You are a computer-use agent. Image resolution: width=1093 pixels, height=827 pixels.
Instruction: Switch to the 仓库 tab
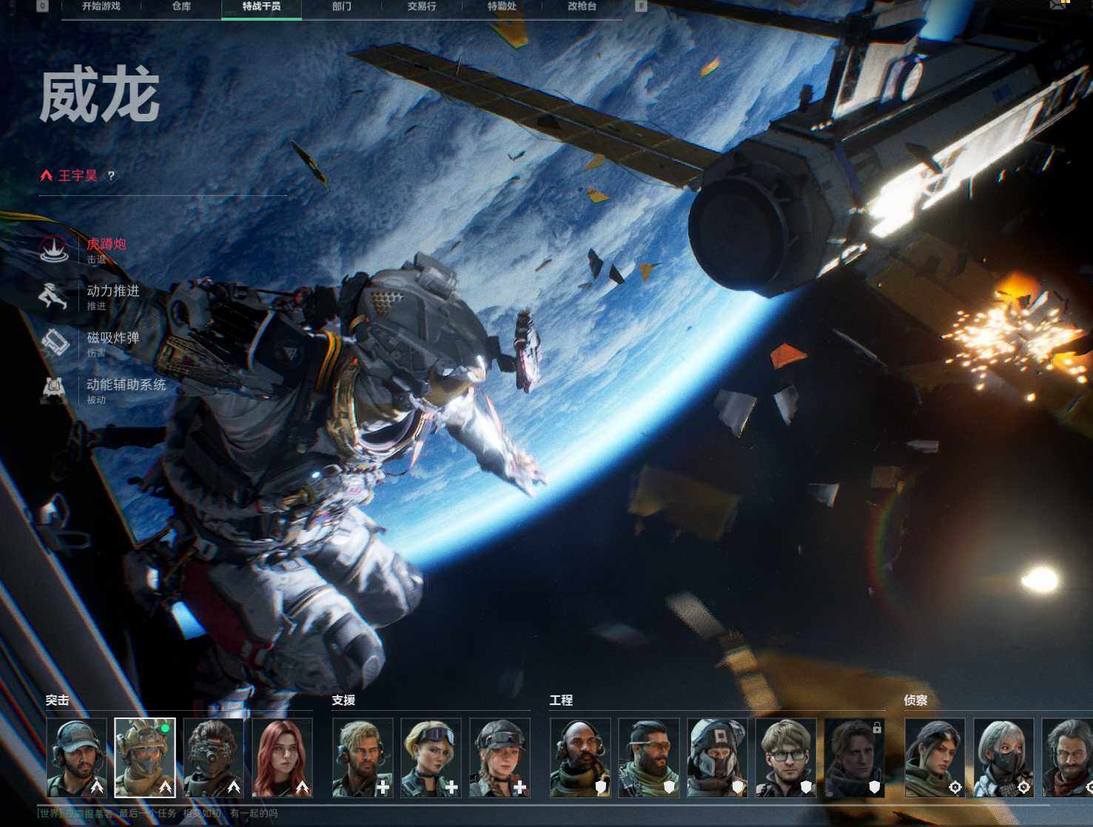181,7
